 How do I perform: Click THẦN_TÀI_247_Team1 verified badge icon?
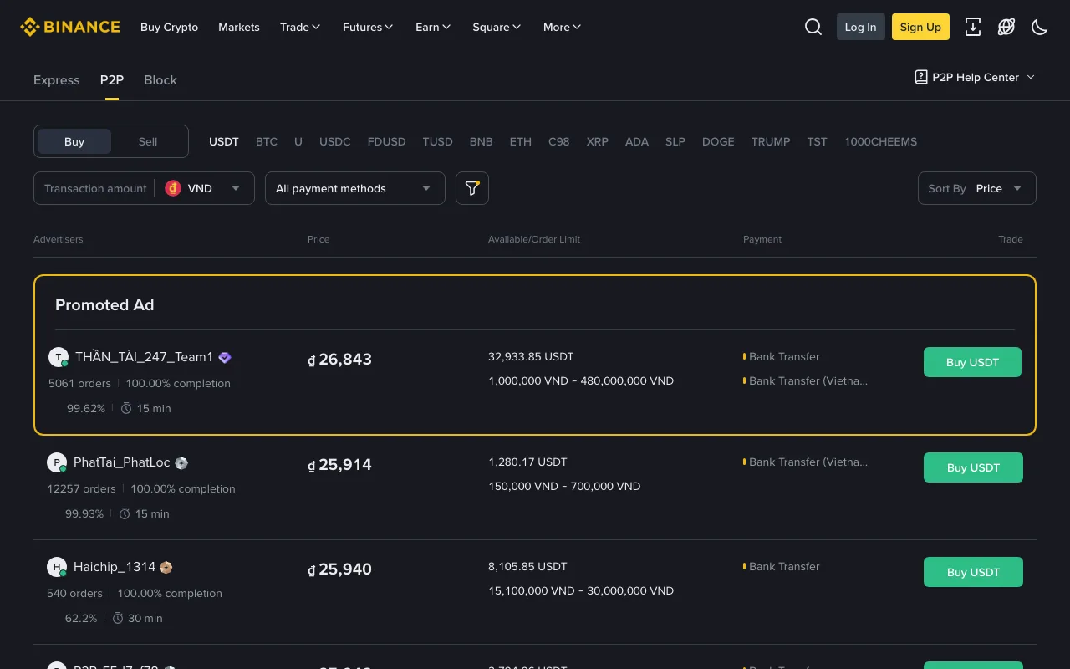pyautogui.click(x=225, y=357)
